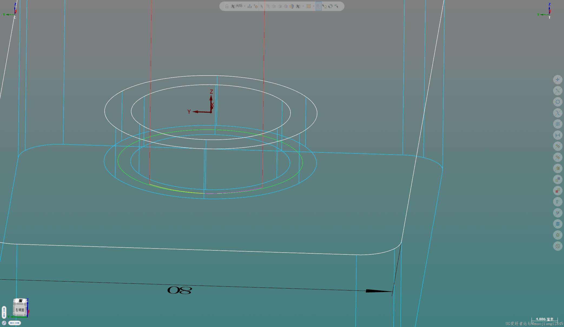Click the color grid palette circle icon
The image size is (564, 327).
click(x=558, y=213)
